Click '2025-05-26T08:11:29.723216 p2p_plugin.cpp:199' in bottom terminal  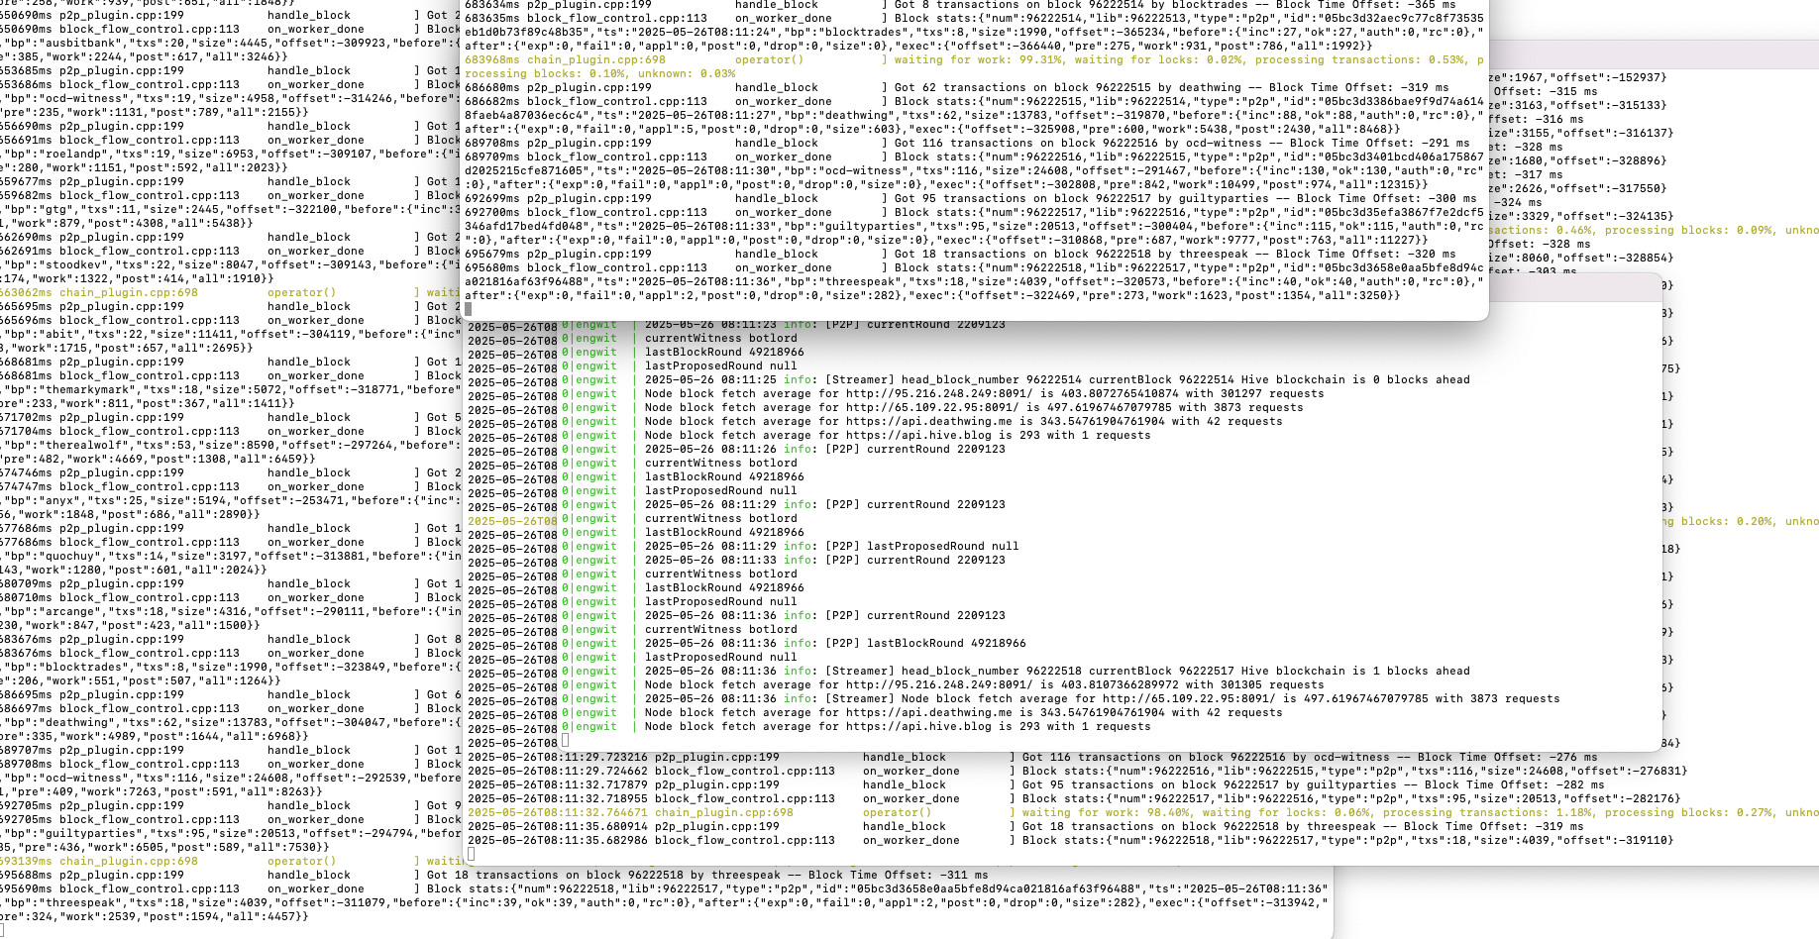pos(624,757)
